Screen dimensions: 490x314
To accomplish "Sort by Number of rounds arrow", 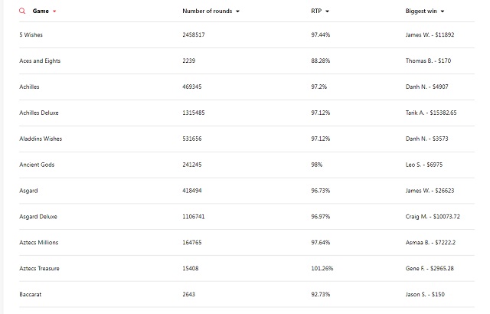I will pyautogui.click(x=237, y=11).
